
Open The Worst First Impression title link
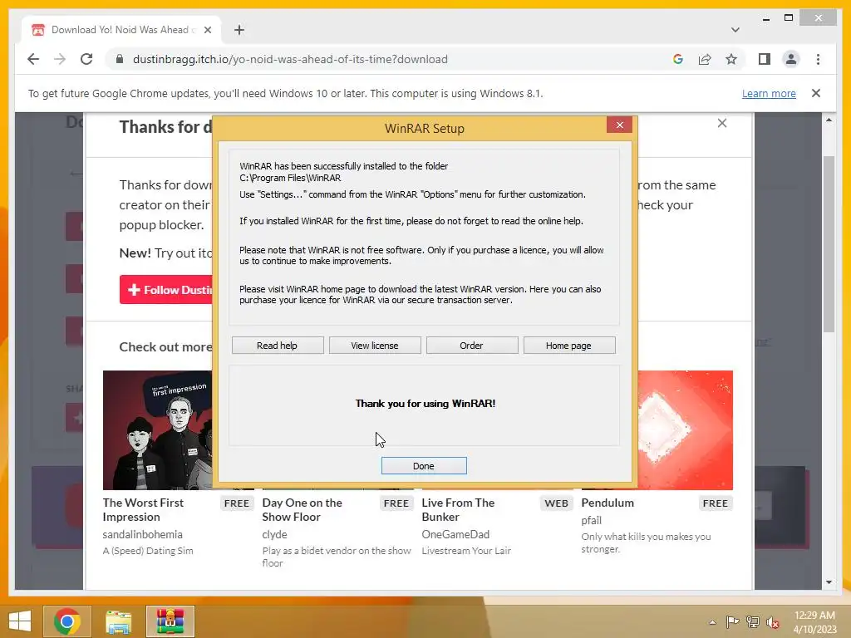143,509
